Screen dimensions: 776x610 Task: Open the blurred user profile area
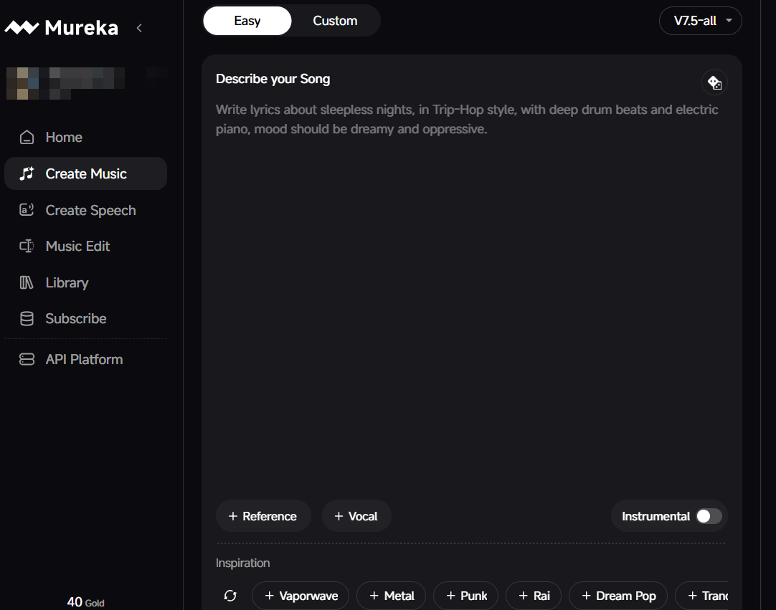coord(65,83)
